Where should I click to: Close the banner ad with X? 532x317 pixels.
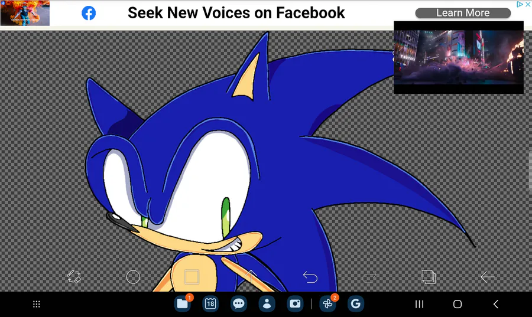point(528,4)
